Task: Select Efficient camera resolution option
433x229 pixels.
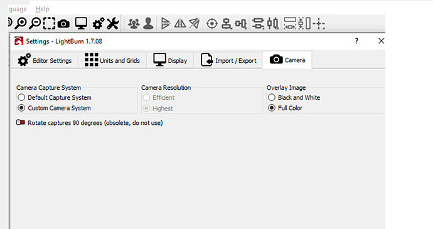Action: (x=146, y=97)
